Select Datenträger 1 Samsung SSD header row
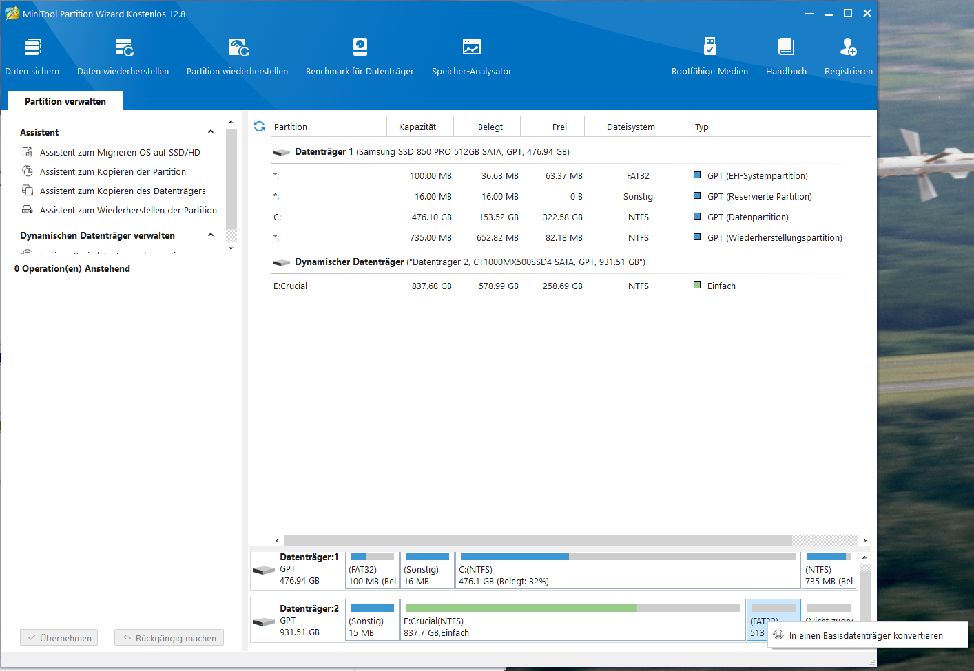 570,152
